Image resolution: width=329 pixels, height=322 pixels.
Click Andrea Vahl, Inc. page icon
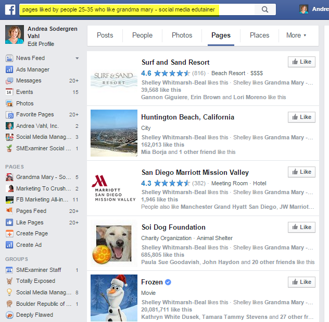pos(9,126)
